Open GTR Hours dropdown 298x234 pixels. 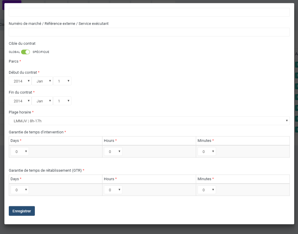tap(113, 190)
